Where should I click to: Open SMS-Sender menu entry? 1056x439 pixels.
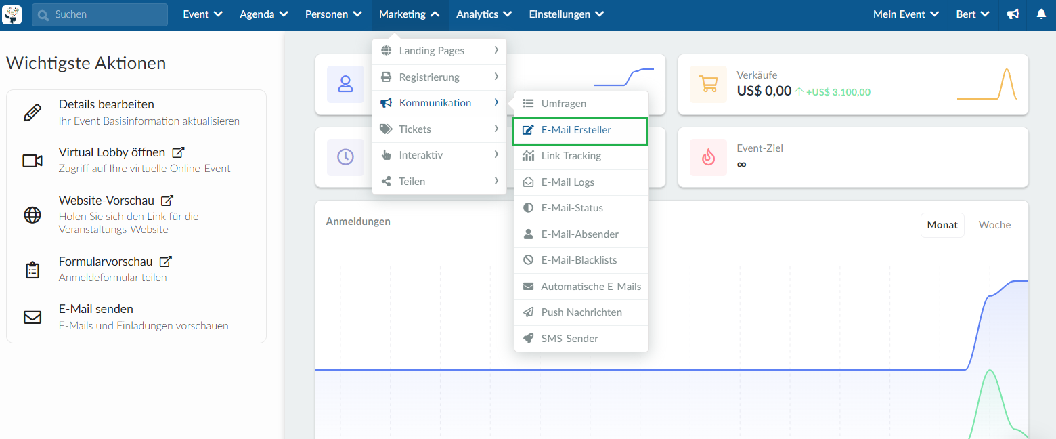point(581,339)
